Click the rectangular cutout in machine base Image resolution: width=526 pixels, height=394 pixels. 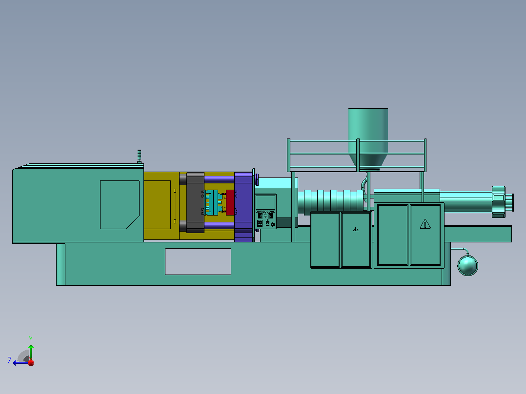(198, 261)
